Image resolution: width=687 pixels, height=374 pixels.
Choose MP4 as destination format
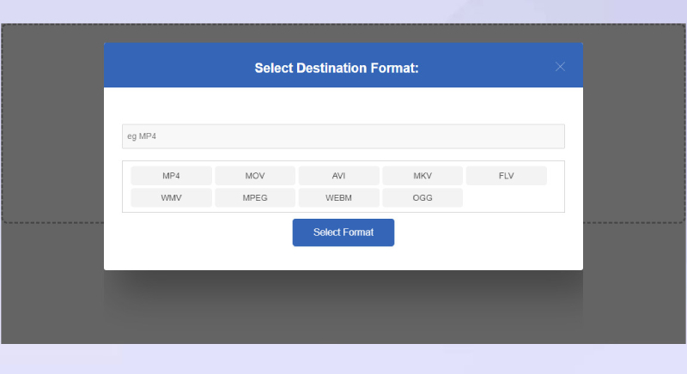point(171,176)
